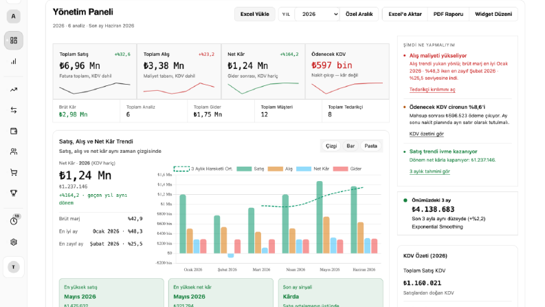This screenshot has height=307, width=545.
Task: Click Toplam Satış KDV value ₺1.160.021
Action: 422,283
